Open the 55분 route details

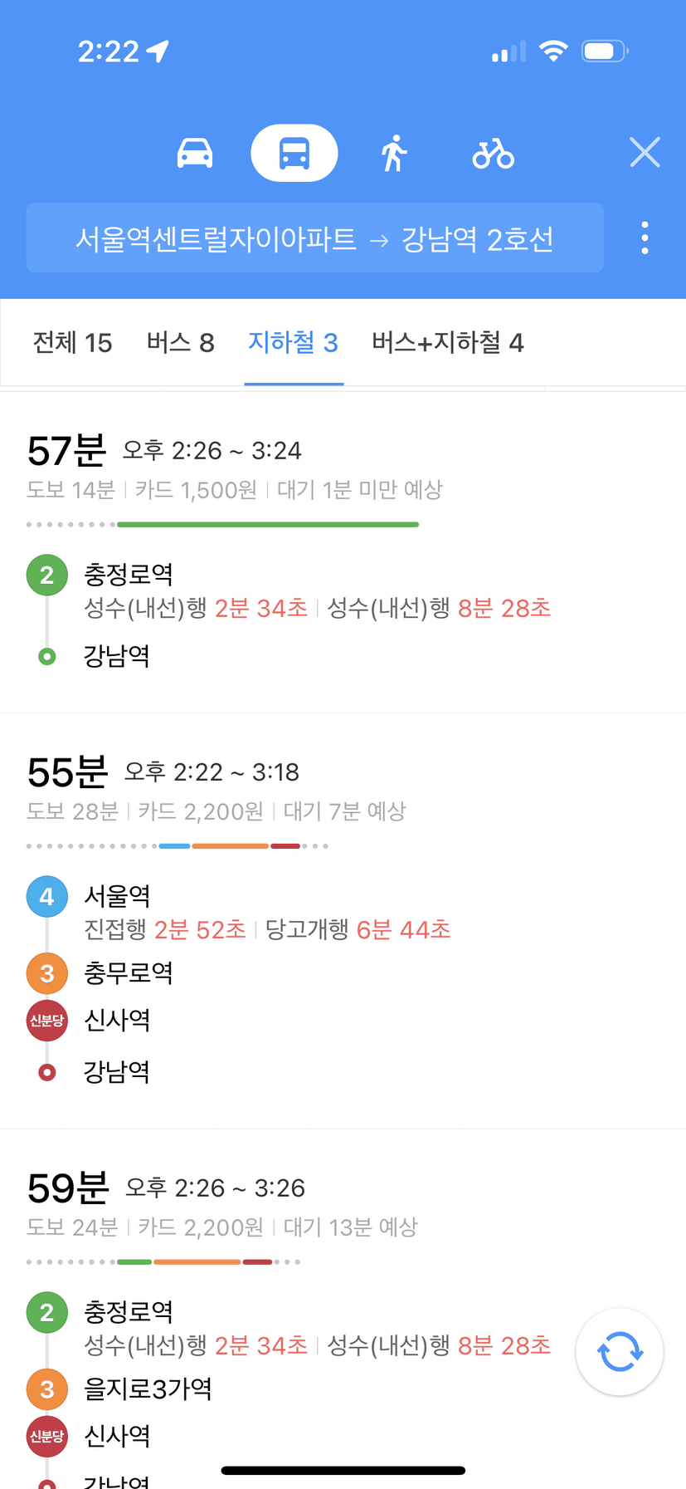(x=343, y=921)
